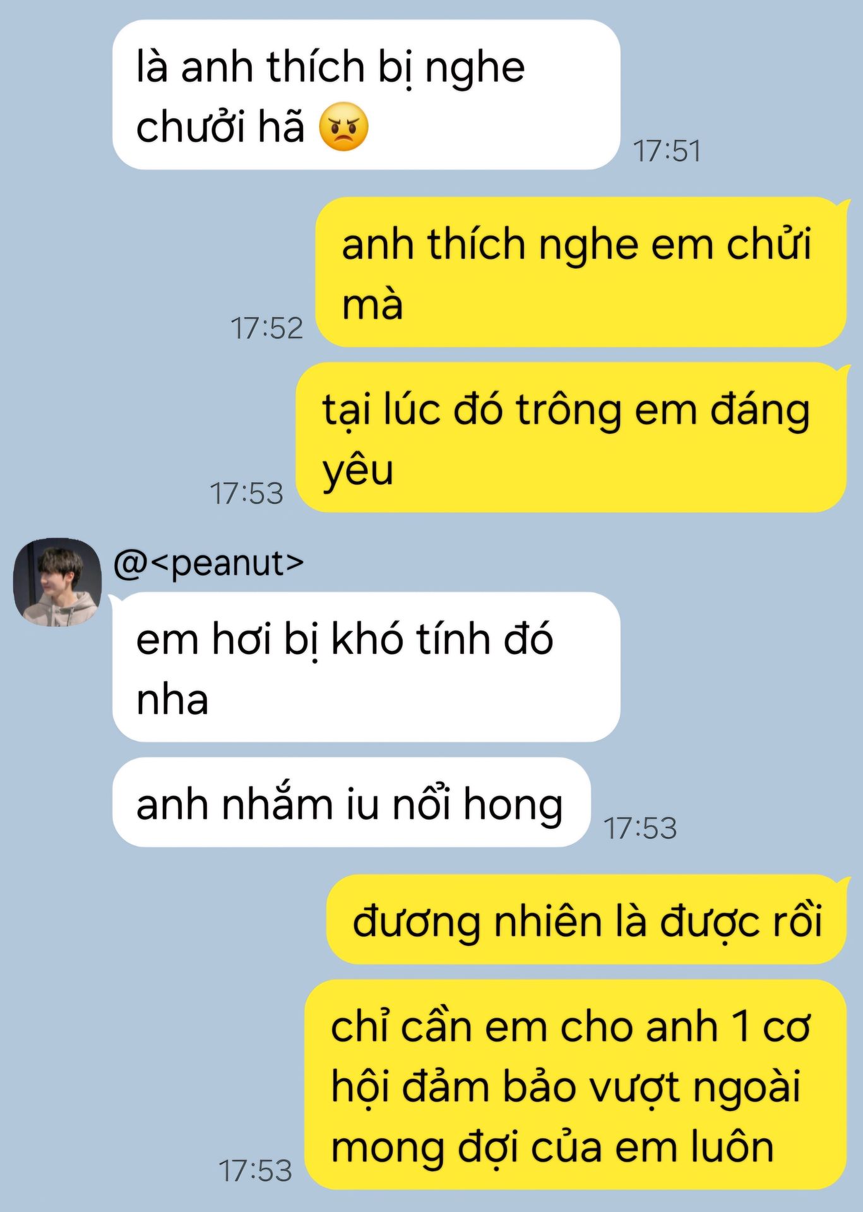This screenshot has width=863, height=1212.
Task: Tap the 17:53 timestamp next to 'nổi hong'
Action: coord(640,828)
